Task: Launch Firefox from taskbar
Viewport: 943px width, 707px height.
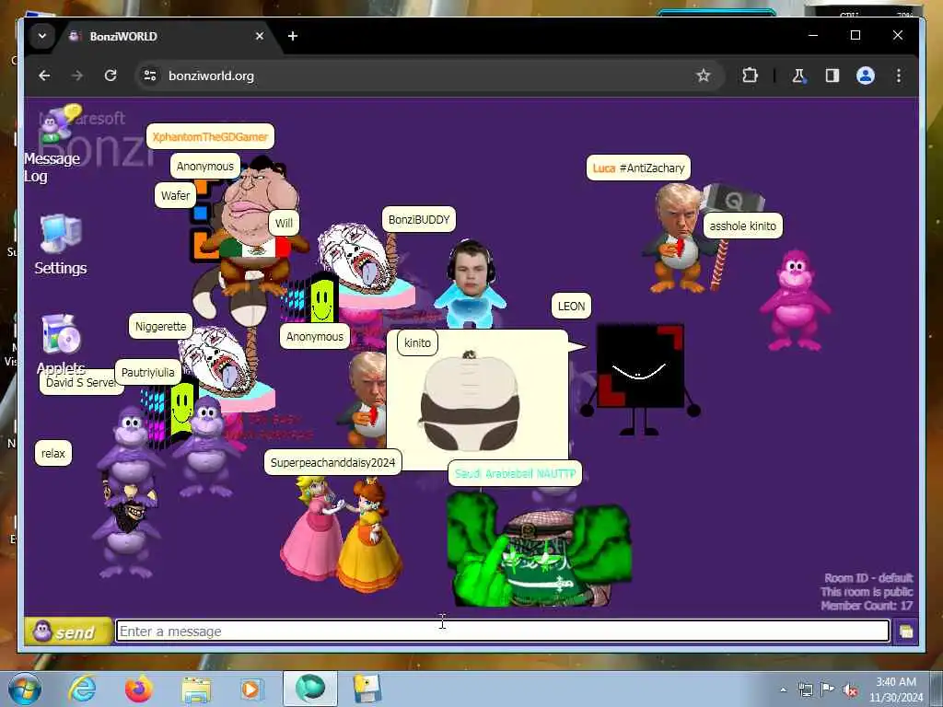Action: (139, 689)
